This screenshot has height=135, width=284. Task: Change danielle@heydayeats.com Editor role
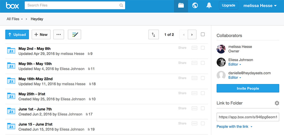(235, 77)
